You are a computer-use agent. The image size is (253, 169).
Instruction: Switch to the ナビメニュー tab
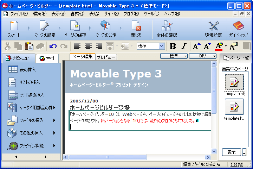pyautogui.click(x=18, y=58)
